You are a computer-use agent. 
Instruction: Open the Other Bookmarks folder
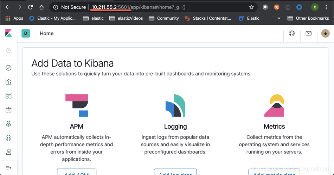pos(308,18)
